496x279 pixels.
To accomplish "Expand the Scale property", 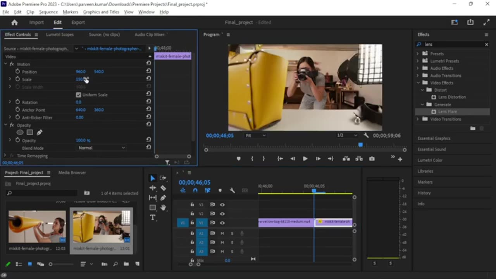I will (x=10, y=79).
